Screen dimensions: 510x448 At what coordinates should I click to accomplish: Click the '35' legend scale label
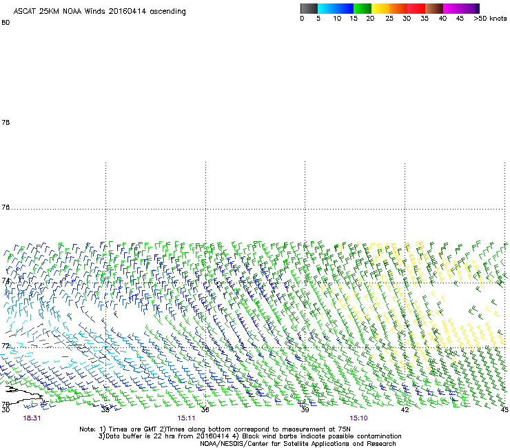coord(425,19)
